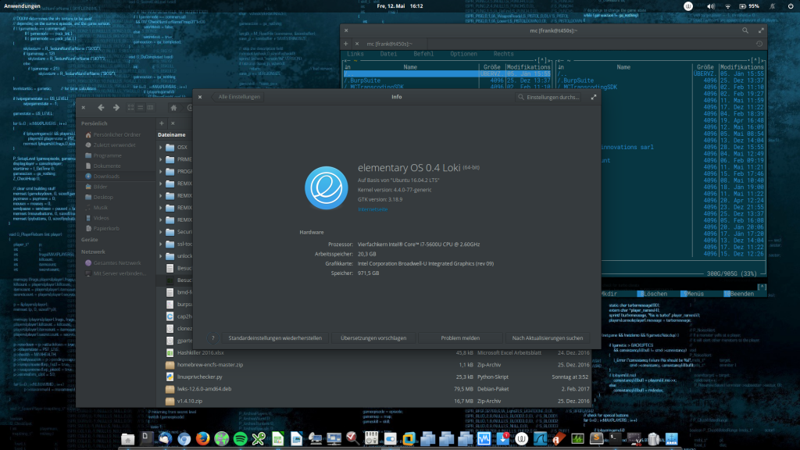
Task: Click Nach Aktualisierungen suchen button
Action: (548, 337)
